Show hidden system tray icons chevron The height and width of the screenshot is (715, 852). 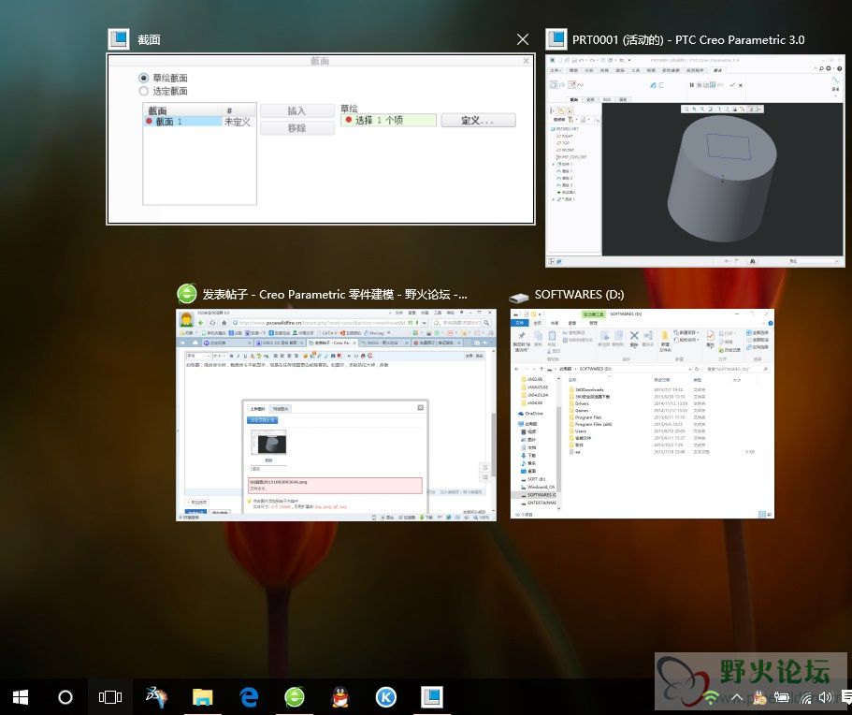click(x=737, y=697)
